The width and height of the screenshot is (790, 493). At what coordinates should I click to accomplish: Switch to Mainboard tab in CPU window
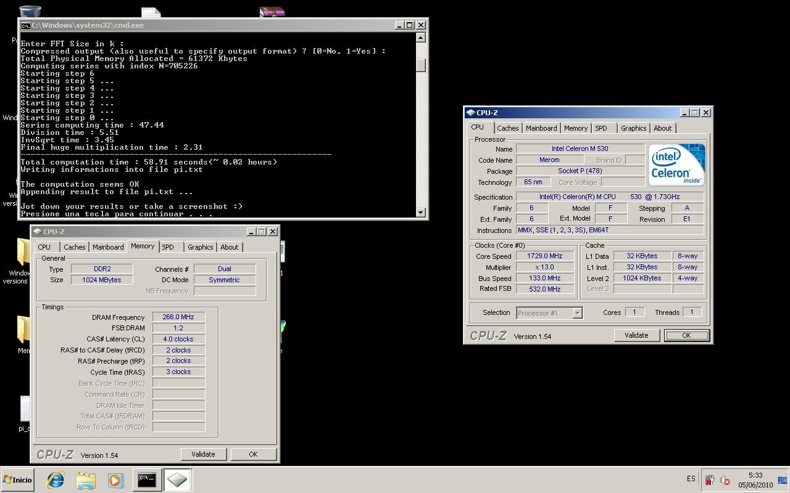point(541,128)
